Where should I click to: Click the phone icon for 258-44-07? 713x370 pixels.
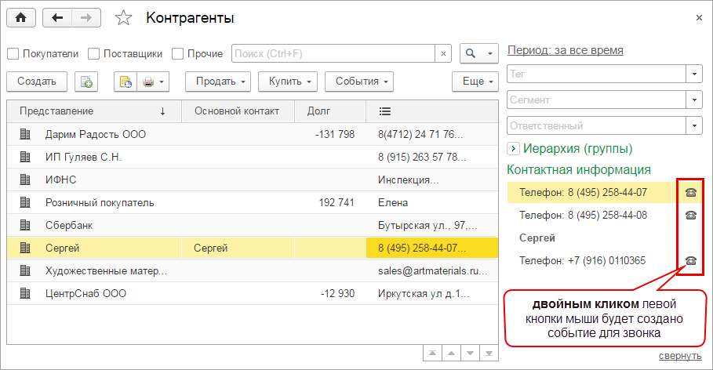pyautogui.click(x=691, y=192)
